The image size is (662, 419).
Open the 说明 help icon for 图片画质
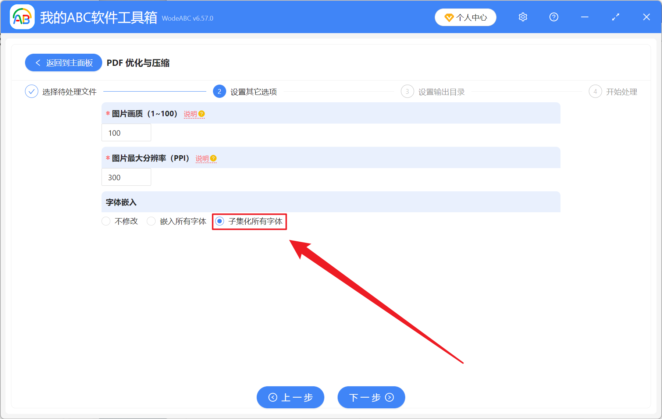pyautogui.click(x=201, y=114)
